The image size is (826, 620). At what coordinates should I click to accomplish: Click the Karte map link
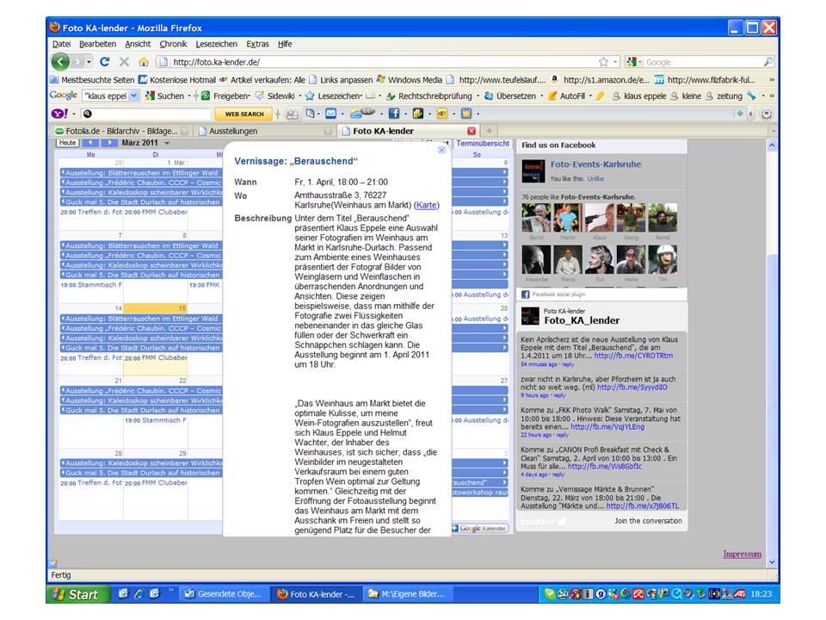[426, 206]
